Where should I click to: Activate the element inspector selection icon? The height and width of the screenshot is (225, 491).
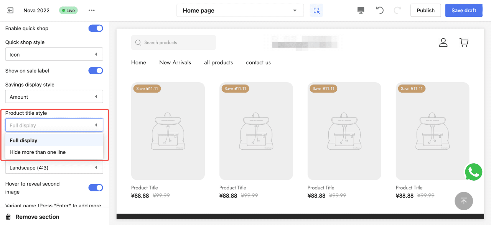(x=316, y=10)
